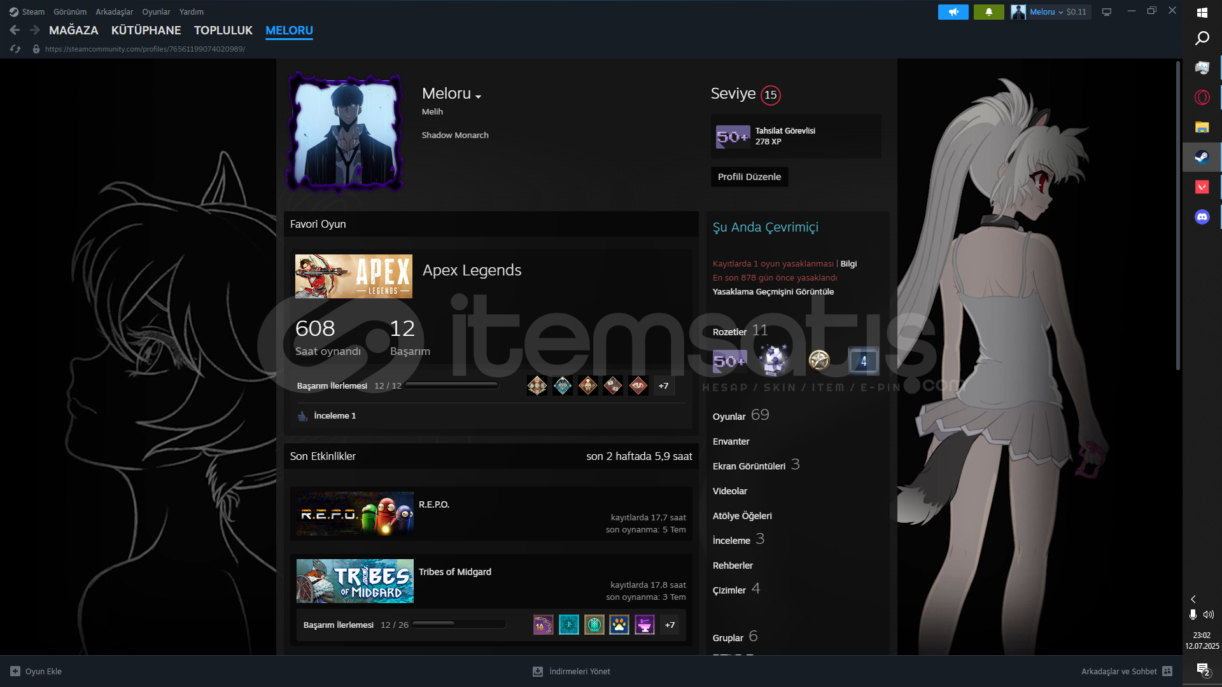Image resolution: width=1222 pixels, height=687 pixels.
Task: Open the notifications bell
Action: [988, 12]
